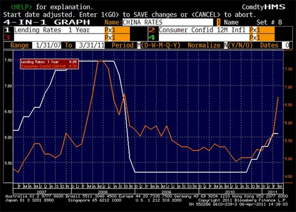Click the 7.00 label on left axis
296x212 pixels.
[8, 86]
